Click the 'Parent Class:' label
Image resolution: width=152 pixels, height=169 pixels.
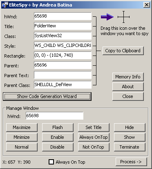point(17,85)
